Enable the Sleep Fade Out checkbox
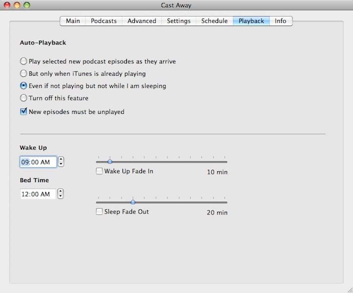This screenshot has width=353, height=293. pos(100,212)
